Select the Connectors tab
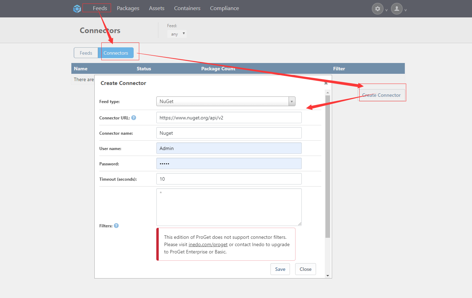This screenshot has width=472, height=298. pos(116,53)
